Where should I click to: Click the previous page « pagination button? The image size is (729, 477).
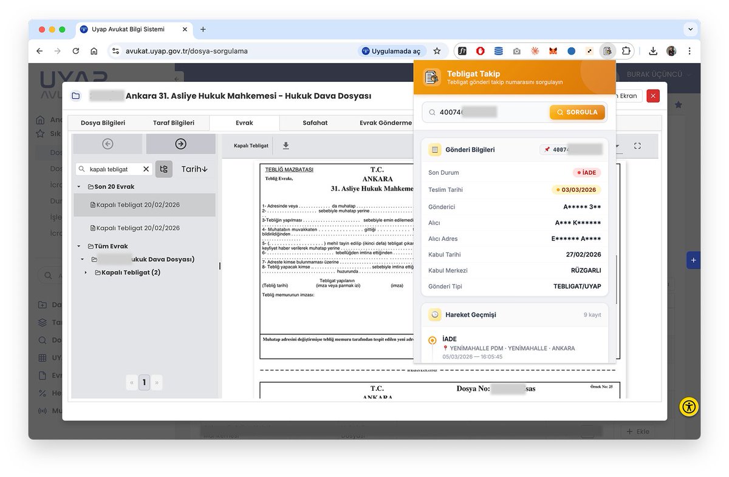132,382
